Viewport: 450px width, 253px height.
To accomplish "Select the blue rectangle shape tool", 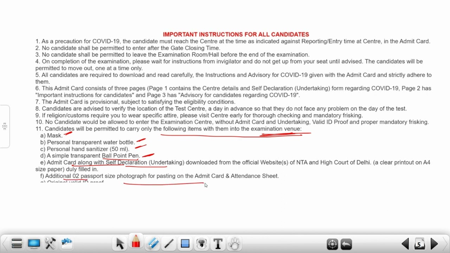I will tap(185, 243).
